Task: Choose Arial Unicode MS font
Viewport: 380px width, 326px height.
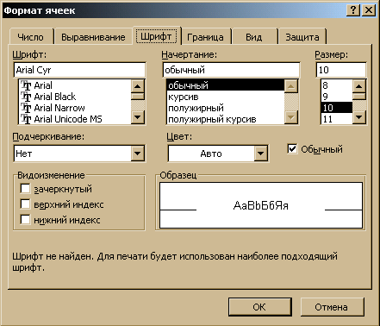Action: (x=75, y=119)
